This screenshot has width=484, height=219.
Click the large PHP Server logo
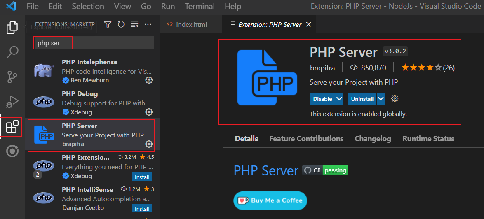tap(267, 78)
